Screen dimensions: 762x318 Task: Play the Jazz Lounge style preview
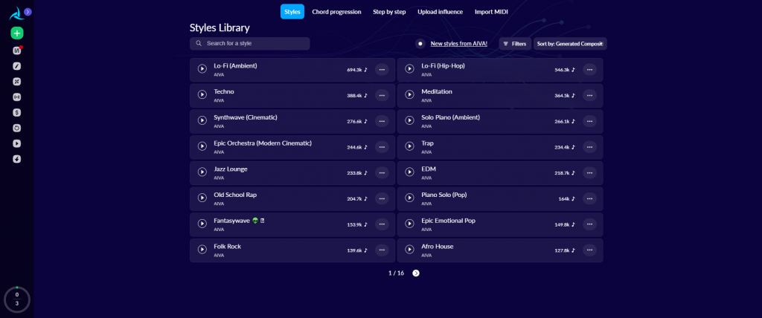pyautogui.click(x=202, y=172)
